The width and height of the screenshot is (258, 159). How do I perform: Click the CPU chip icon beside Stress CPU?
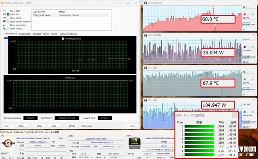tap(4, 11)
